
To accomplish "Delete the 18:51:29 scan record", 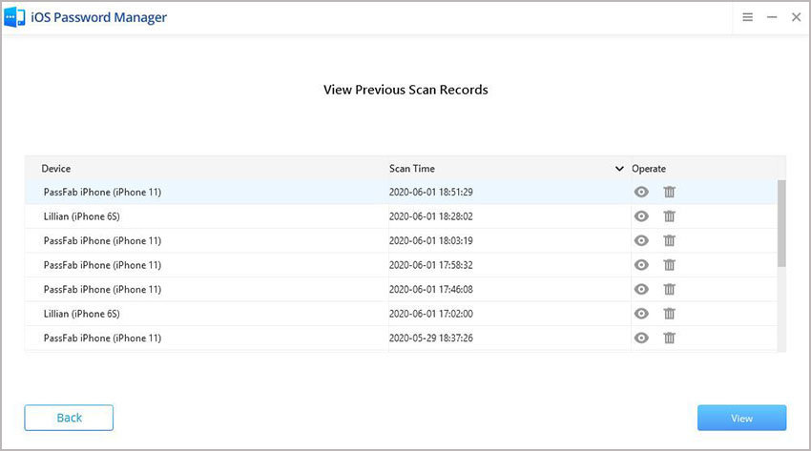I will [x=669, y=193].
